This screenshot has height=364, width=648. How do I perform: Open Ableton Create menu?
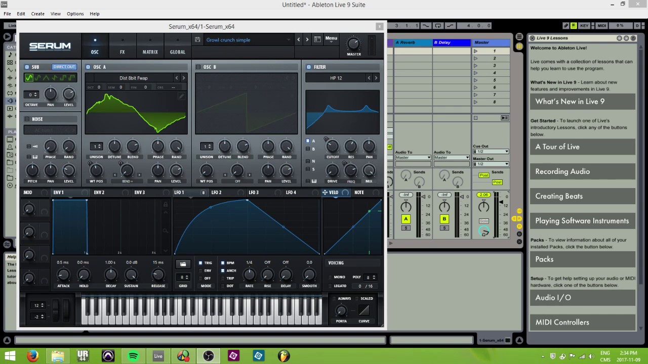tap(37, 14)
